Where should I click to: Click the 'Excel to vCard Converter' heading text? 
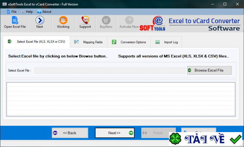click(x=204, y=21)
